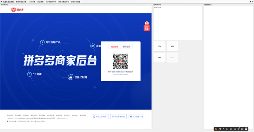Click the 继续 (continue) task button

160,58
